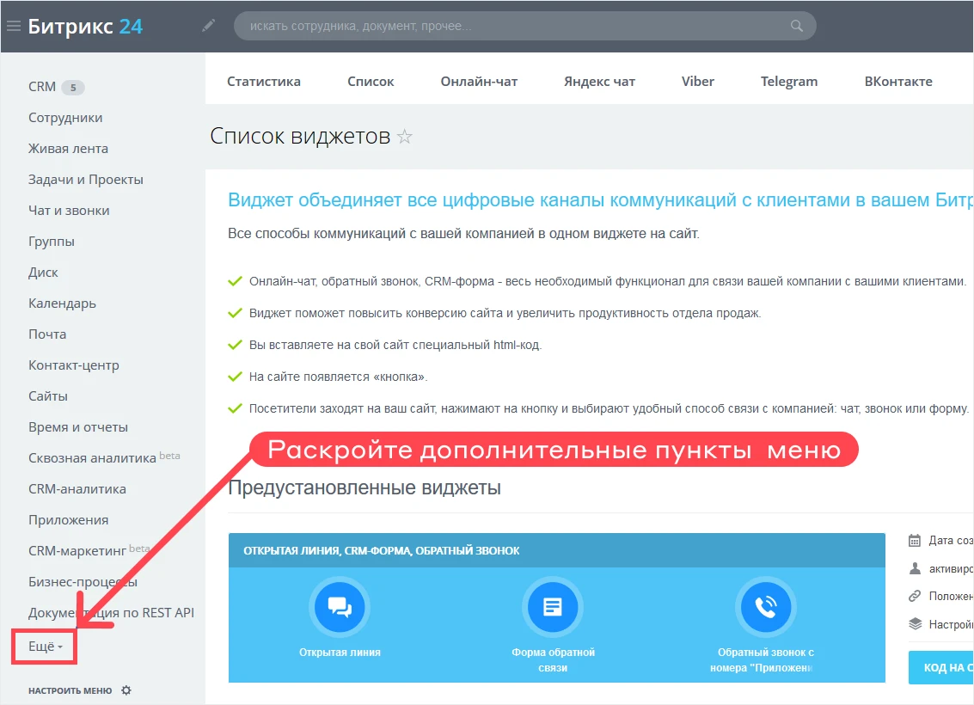This screenshot has height=705, width=974.
Task: Click the person icon beside активиро
Action: coord(915,568)
